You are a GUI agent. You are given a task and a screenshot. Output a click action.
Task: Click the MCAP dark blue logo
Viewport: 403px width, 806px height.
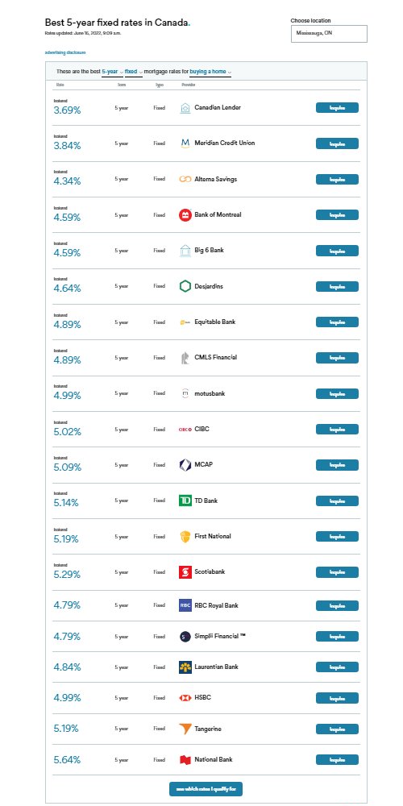(185, 465)
